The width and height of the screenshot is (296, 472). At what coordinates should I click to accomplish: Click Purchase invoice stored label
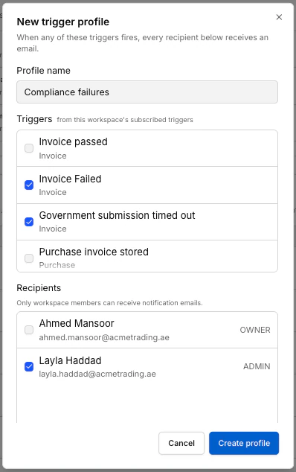[94, 252]
